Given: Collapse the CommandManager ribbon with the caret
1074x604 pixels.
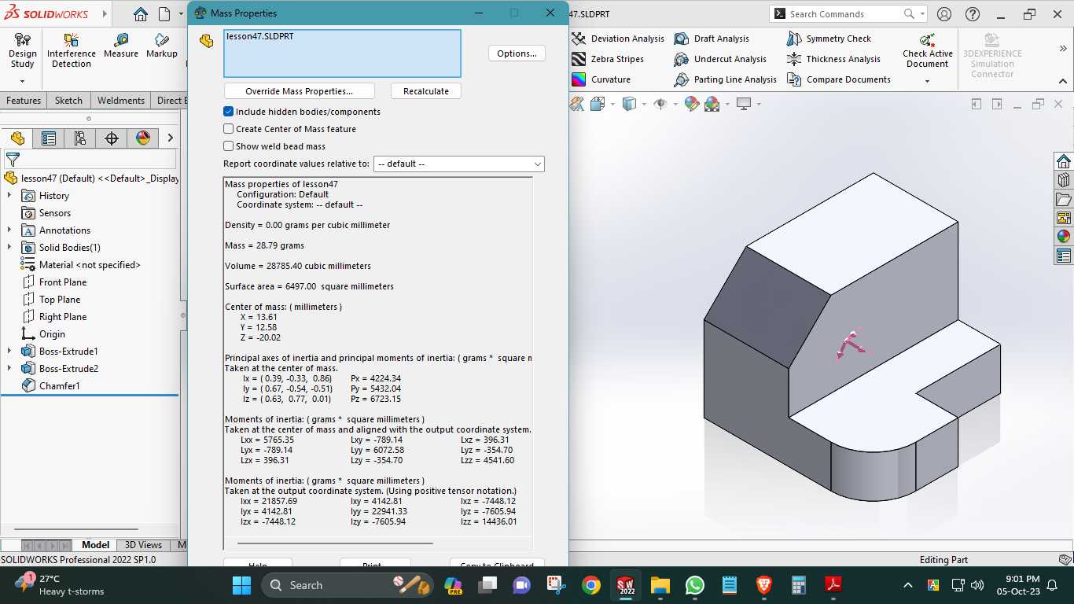Looking at the screenshot, I should point(1063,81).
